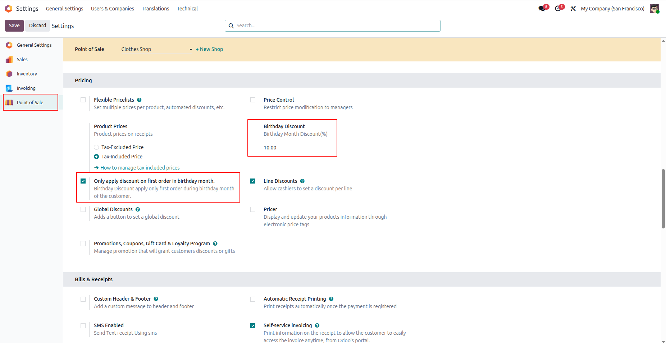Viewport: 666px width, 343px height.
Task: Open the Technical menu
Action: coord(187,8)
